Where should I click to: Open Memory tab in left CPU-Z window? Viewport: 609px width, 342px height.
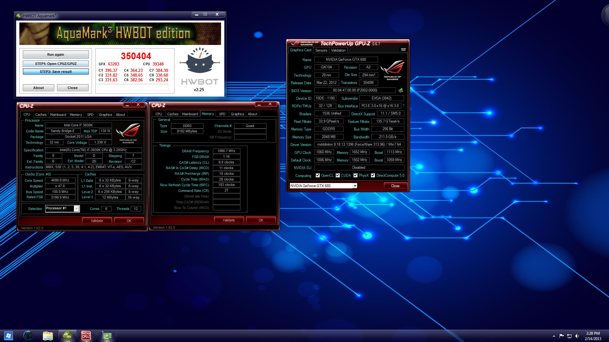click(76, 115)
